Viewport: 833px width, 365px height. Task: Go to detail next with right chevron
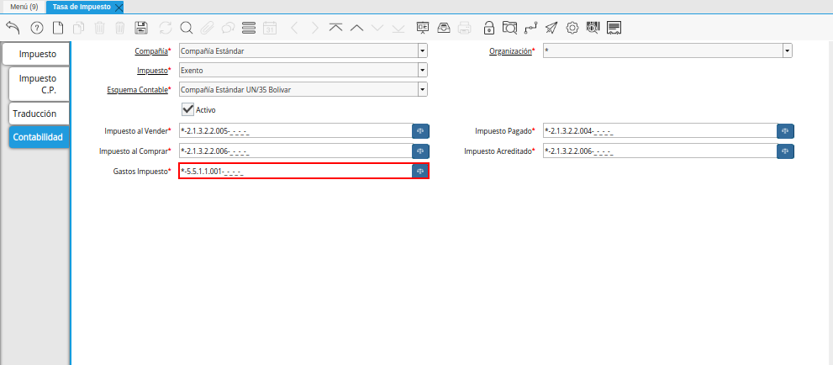pos(315,28)
